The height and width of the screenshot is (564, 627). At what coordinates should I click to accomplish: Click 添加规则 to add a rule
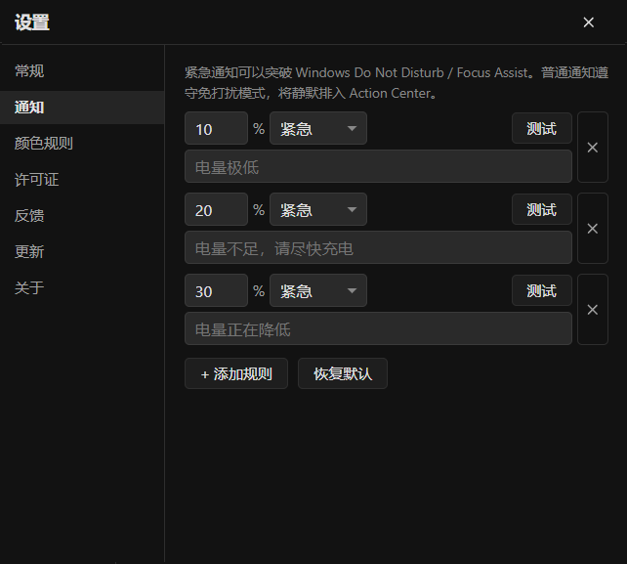(x=236, y=373)
